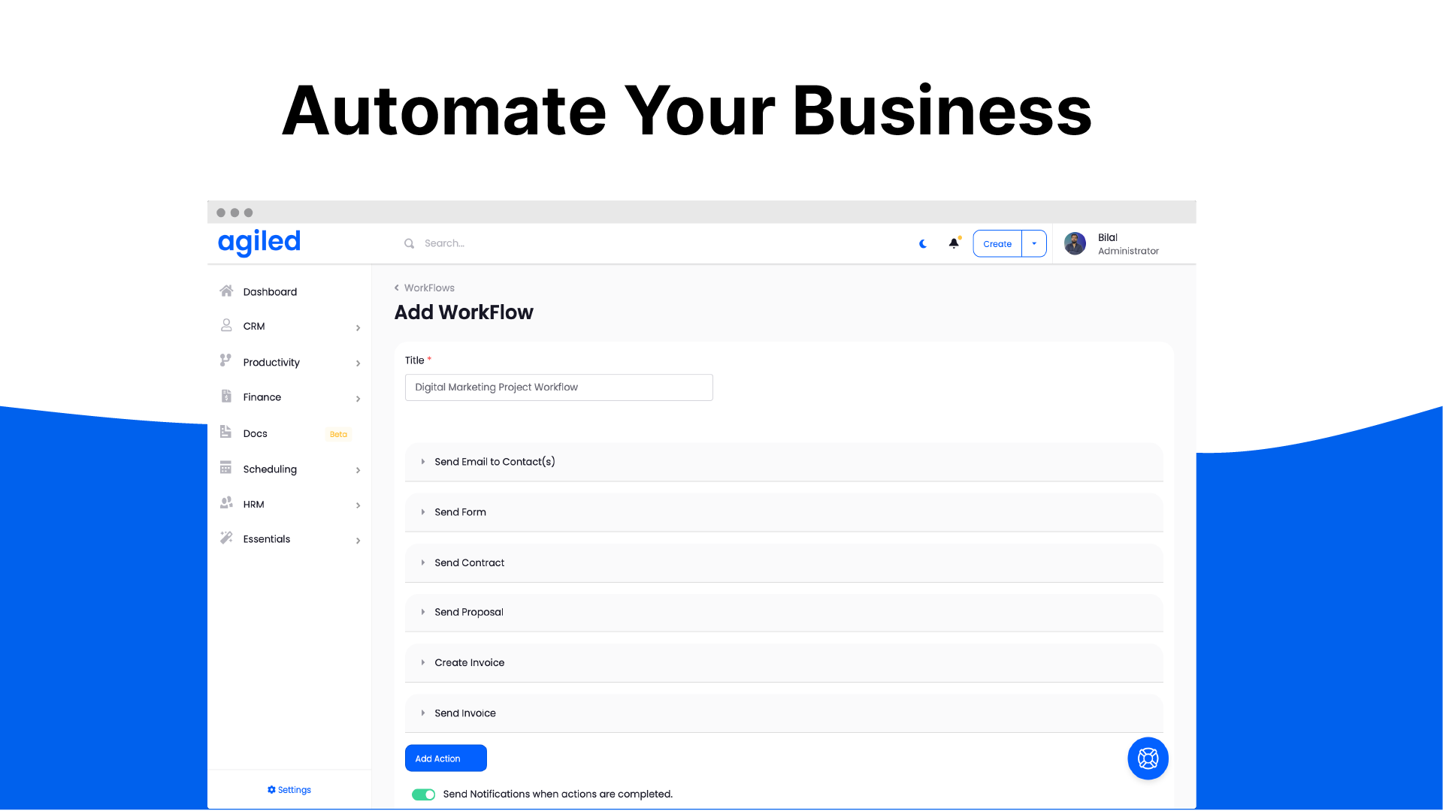The width and height of the screenshot is (1443, 811).
Task: Click the Create dropdown split button
Action: pyautogui.click(x=1033, y=243)
